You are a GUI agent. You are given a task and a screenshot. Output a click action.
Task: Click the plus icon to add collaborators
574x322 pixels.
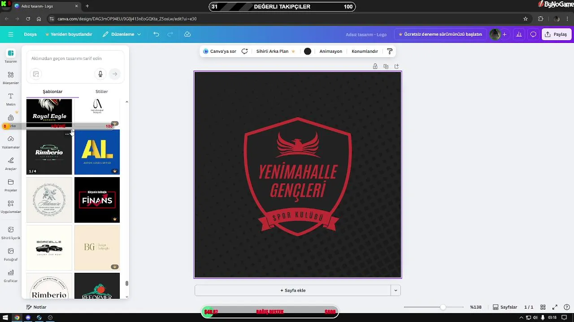[x=504, y=34]
